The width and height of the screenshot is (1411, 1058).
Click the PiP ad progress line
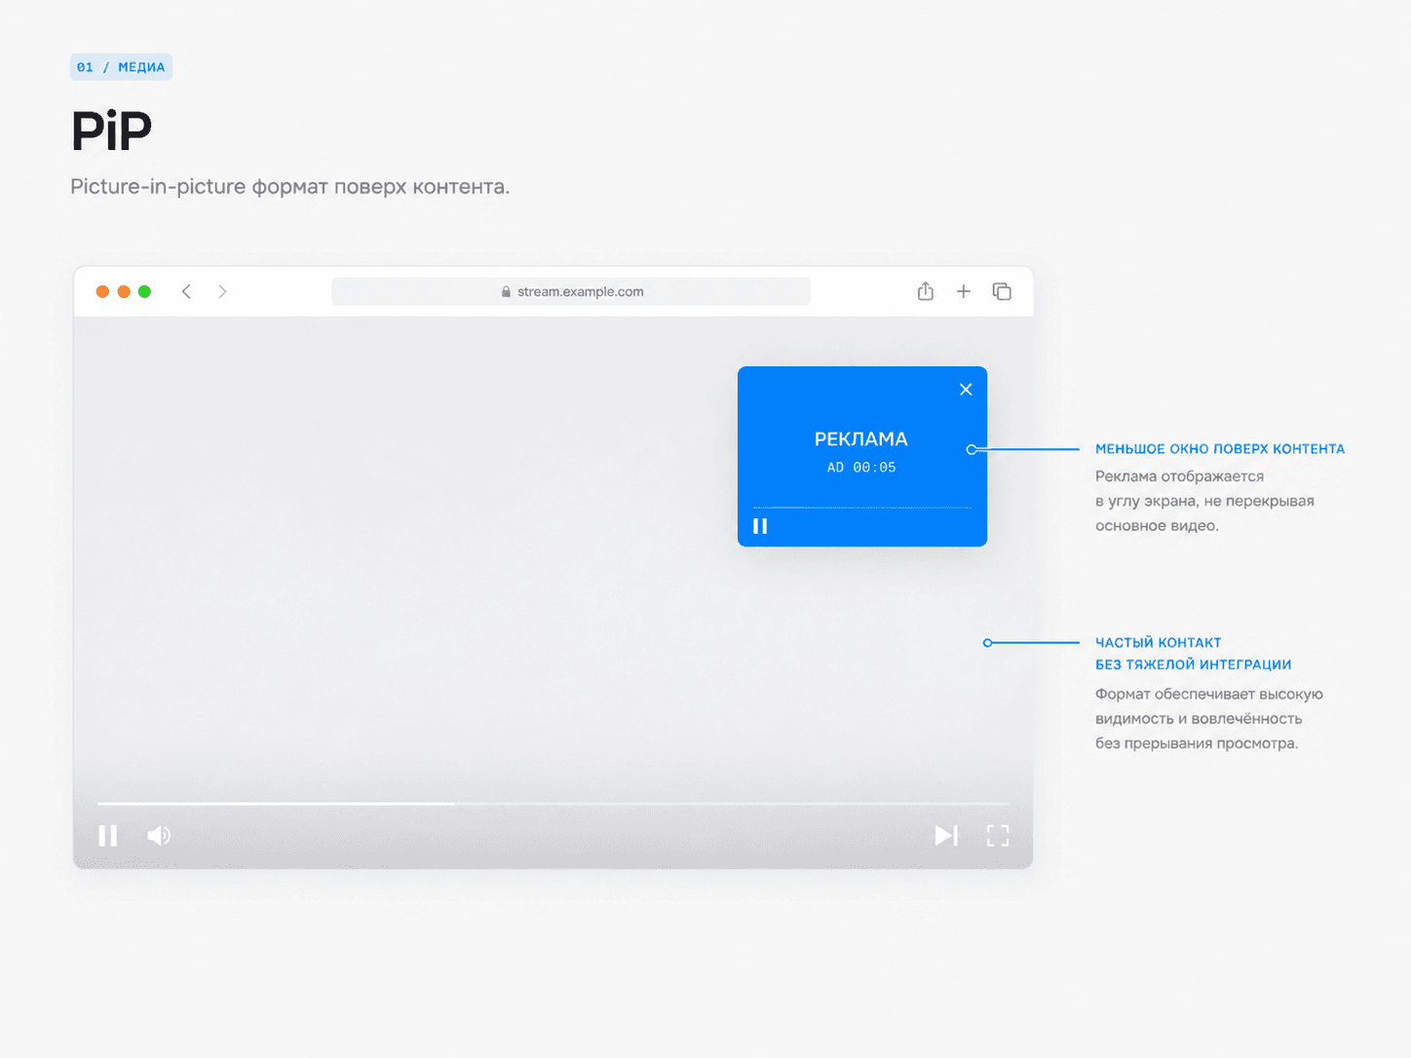click(861, 508)
